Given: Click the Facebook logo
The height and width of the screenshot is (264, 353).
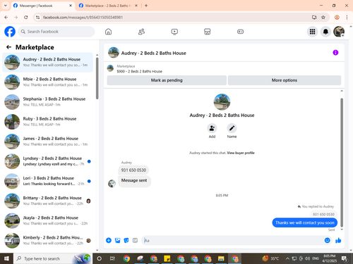Looking at the screenshot, I should 10,32.
